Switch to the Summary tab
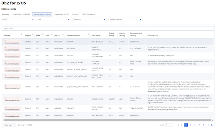This screenshot has height=129, width=216. pos(6,14)
